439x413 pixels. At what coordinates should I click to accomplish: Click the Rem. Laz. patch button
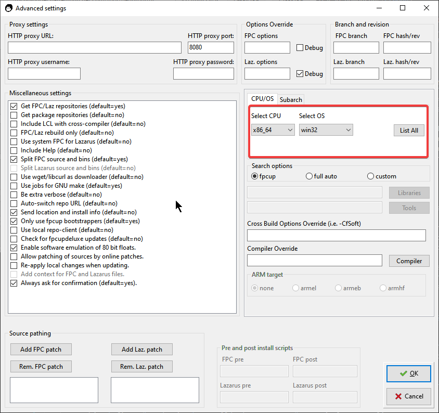[x=141, y=367]
